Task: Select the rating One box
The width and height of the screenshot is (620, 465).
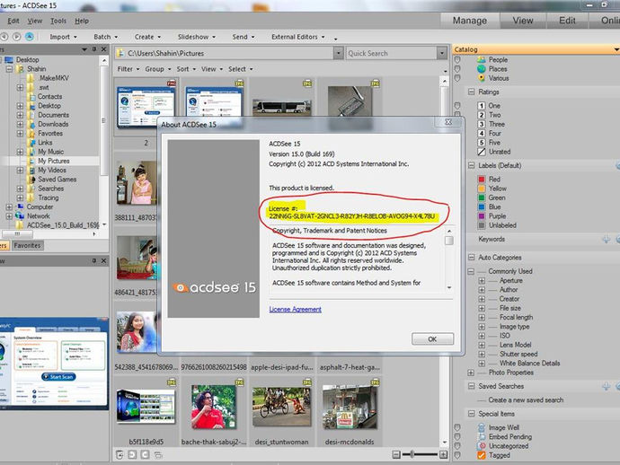Action: [x=482, y=106]
